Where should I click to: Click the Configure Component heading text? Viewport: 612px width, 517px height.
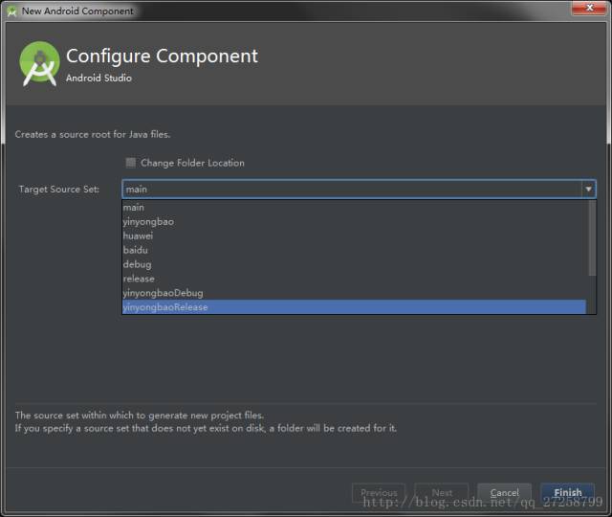pos(162,56)
